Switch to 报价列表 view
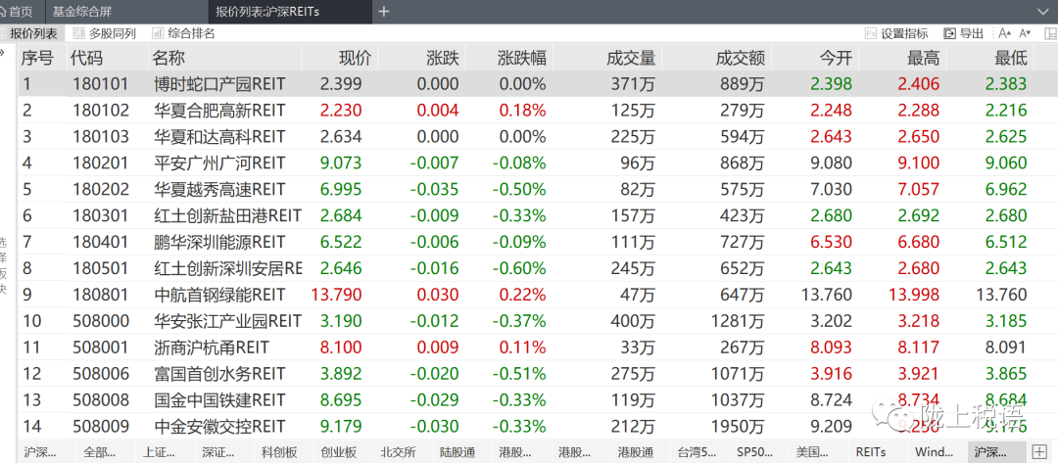The width and height of the screenshot is (1058, 463). click(x=33, y=33)
